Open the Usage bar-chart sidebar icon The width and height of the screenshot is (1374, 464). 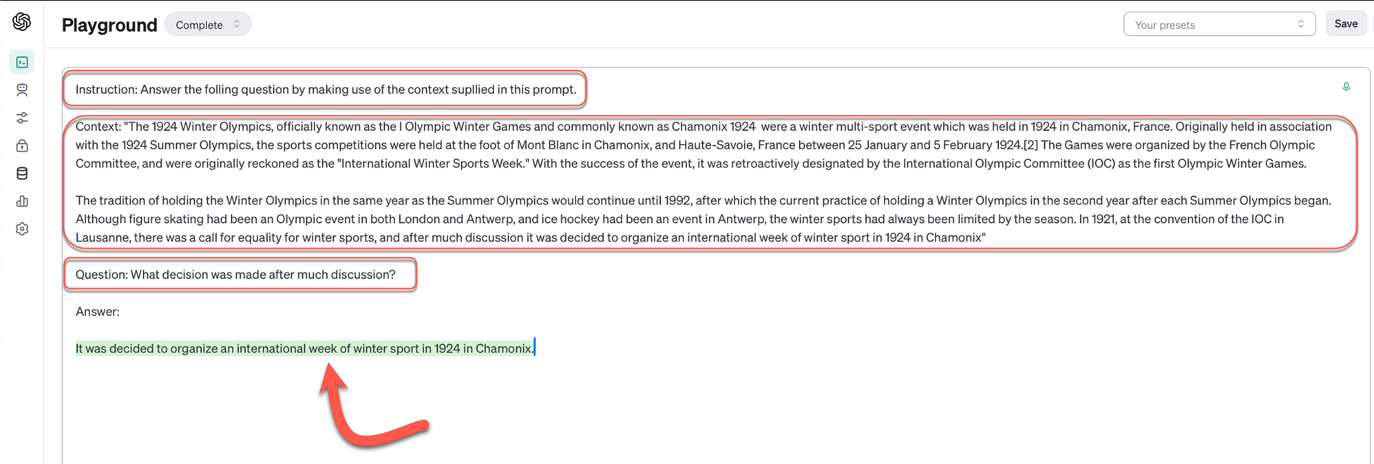(22, 201)
